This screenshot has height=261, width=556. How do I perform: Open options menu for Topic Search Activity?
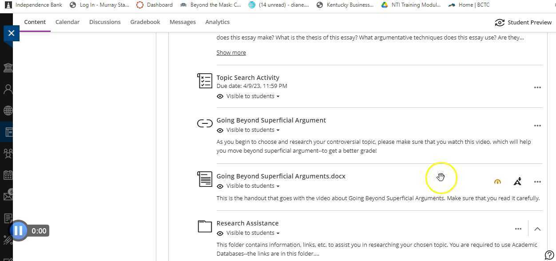tap(537, 87)
